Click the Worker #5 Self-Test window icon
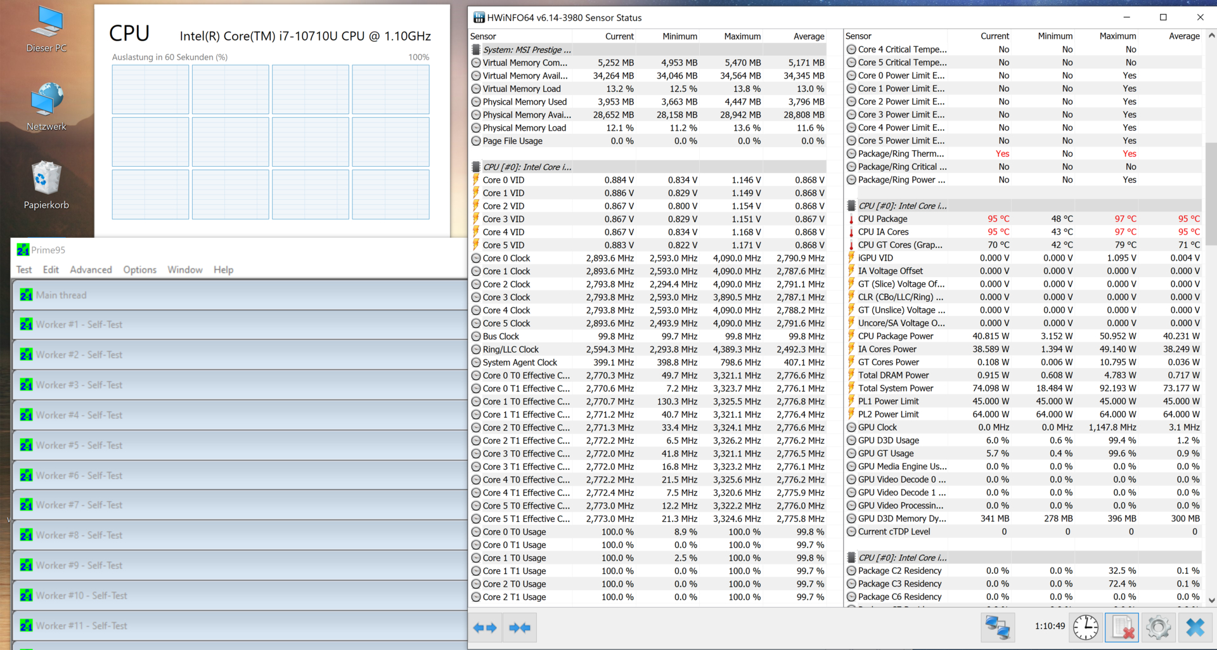Viewport: 1217px width, 650px height. coord(26,445)
